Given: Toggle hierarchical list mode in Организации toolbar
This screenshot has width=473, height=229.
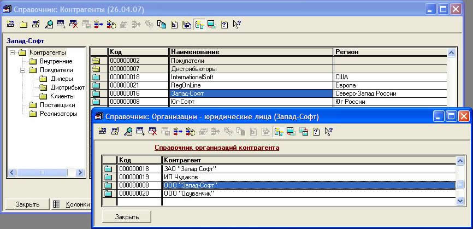Looking at the screenshot, I should coord(279,131).
